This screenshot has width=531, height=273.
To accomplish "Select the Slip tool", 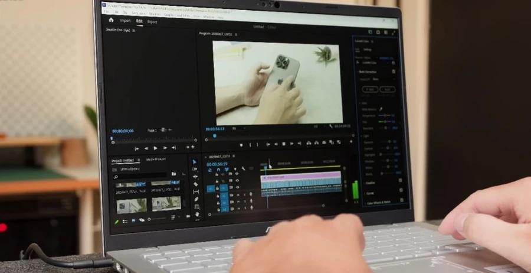I will tap(196, 192).
